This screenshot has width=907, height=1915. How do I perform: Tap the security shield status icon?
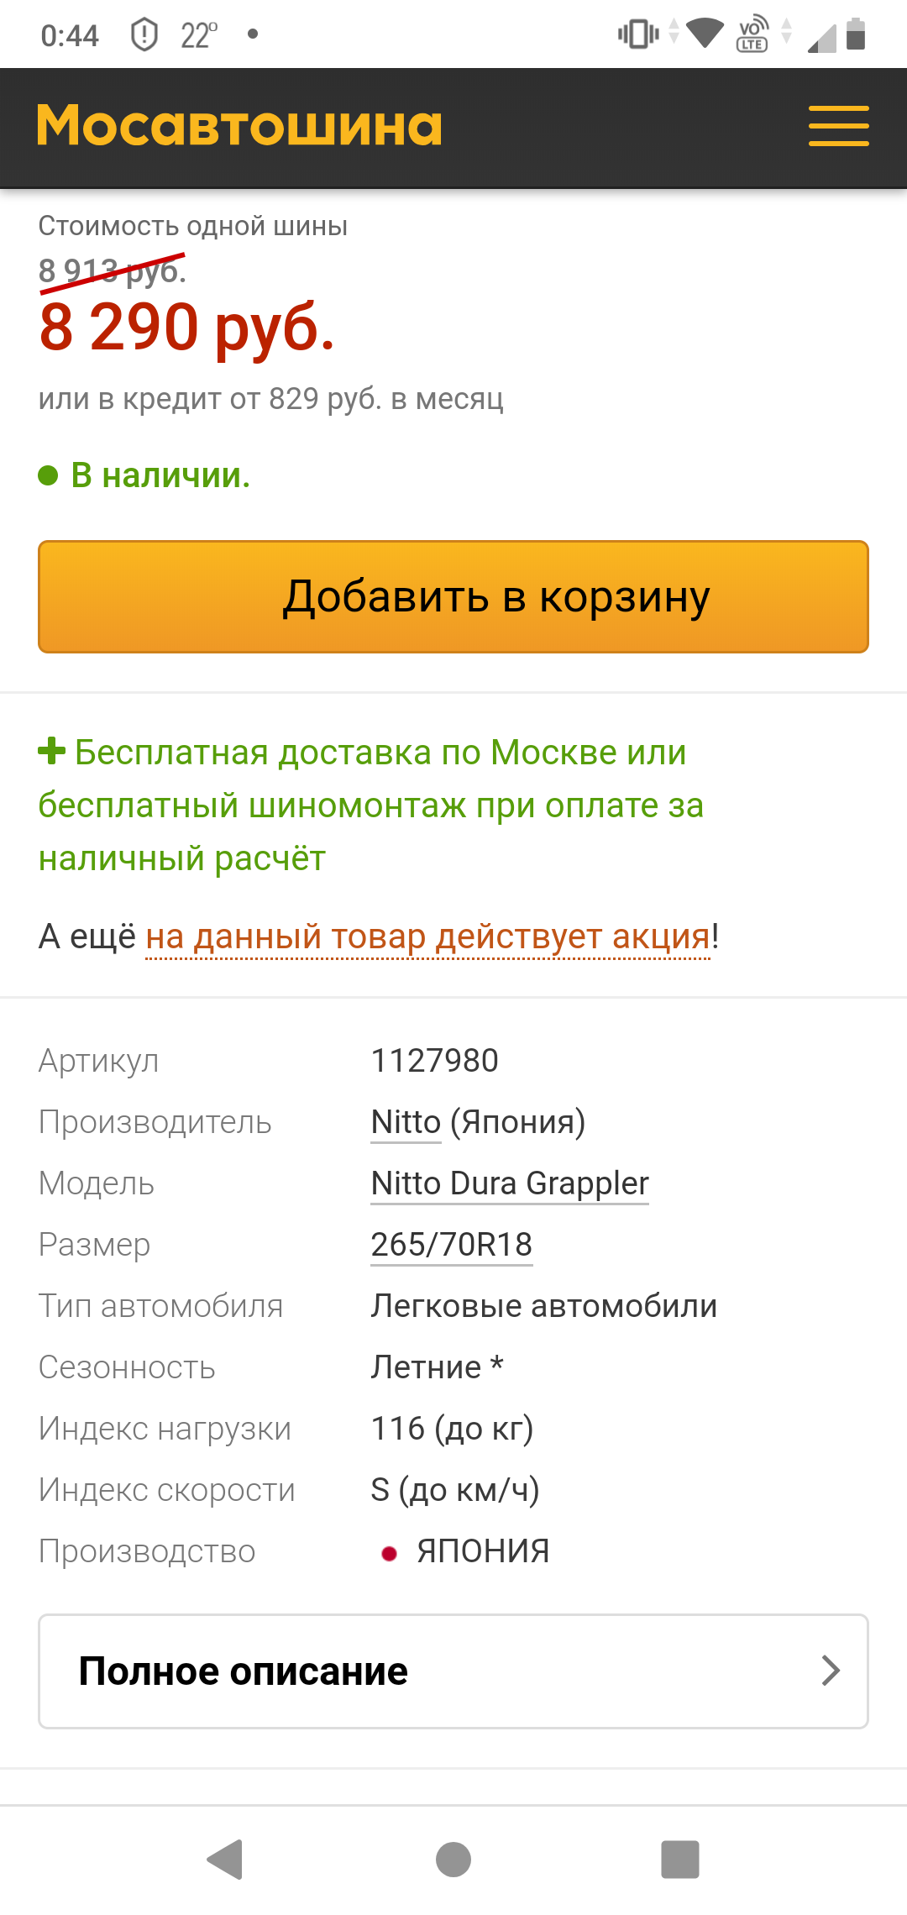(x=144, y=35)
